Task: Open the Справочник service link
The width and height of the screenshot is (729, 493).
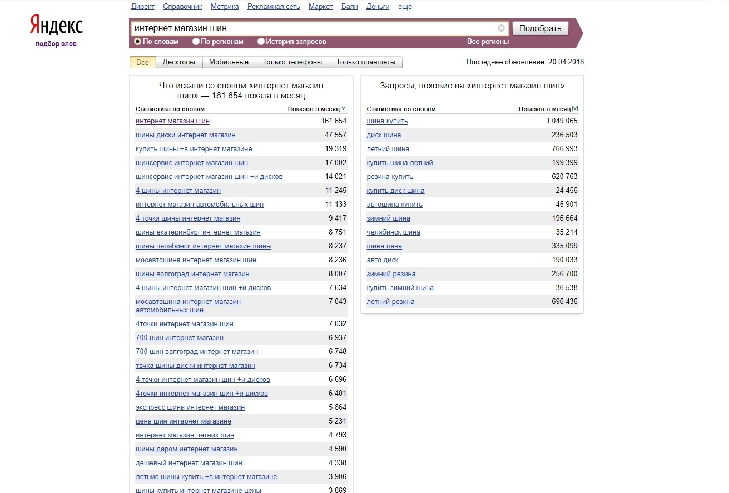Action: 183,7
